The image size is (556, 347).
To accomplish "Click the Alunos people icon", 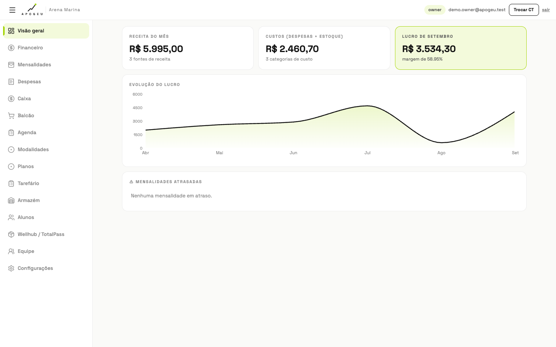I will [11, 217].
